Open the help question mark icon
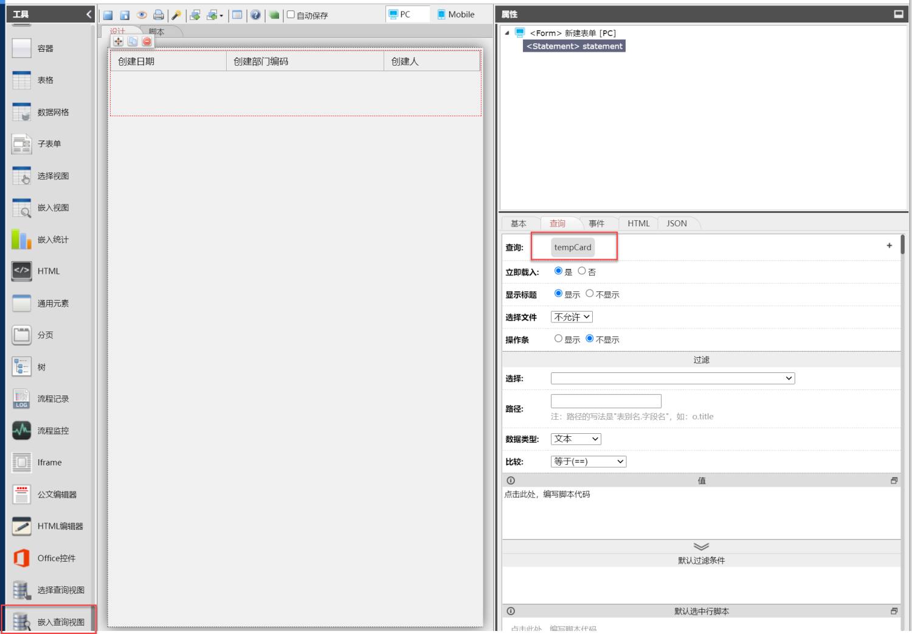 click(x=256, y=15)
